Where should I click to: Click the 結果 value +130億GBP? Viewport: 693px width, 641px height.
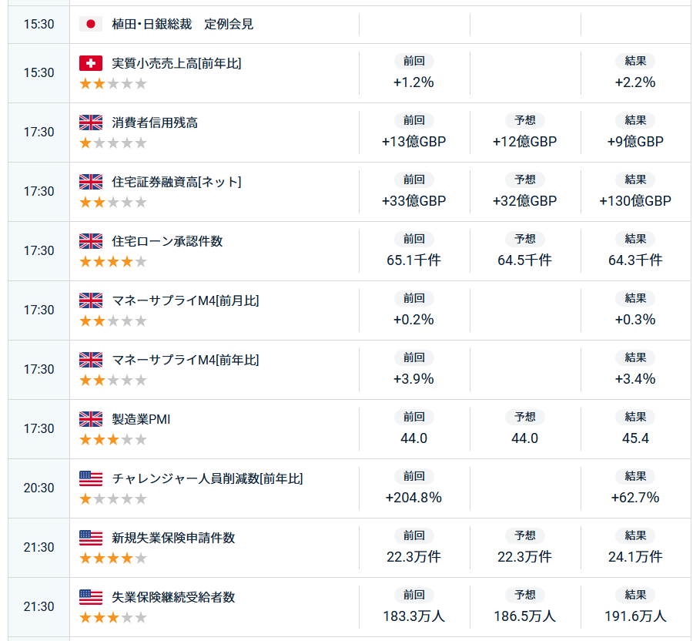click(635, 201)
